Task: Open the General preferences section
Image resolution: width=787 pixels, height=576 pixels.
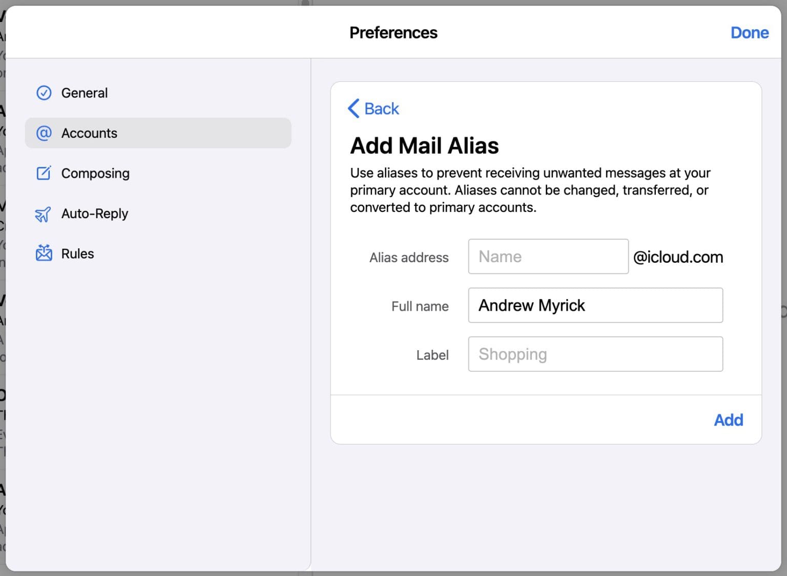Action: (85, 93)
